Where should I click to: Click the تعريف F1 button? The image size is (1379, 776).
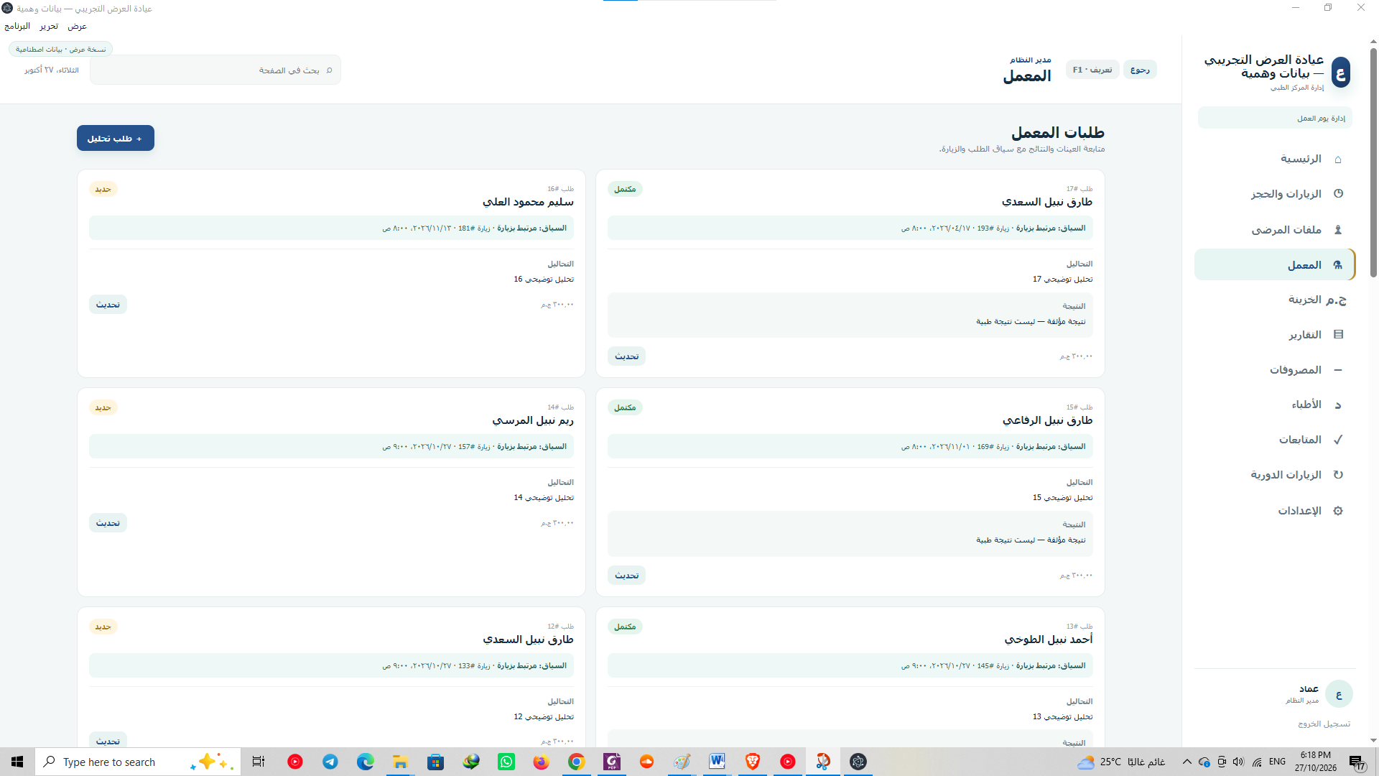pyautogui.click(x=1092, y=70)
